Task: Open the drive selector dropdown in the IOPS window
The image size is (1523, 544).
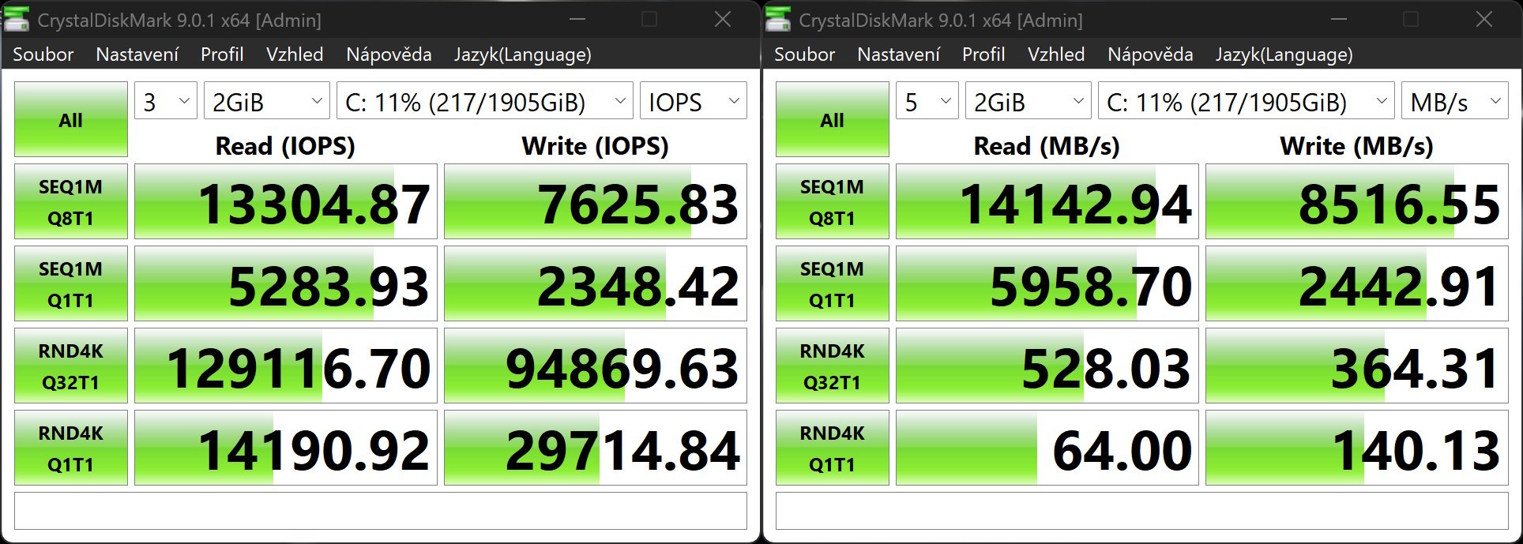Action: 484,102
